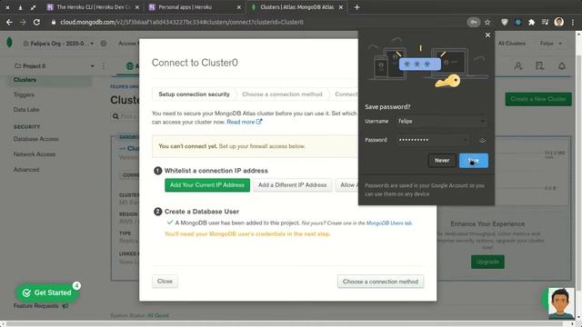Viewport: 582px width, 327px height.
Task: Open the Felipe user menu dropdown
Action: 552,44
